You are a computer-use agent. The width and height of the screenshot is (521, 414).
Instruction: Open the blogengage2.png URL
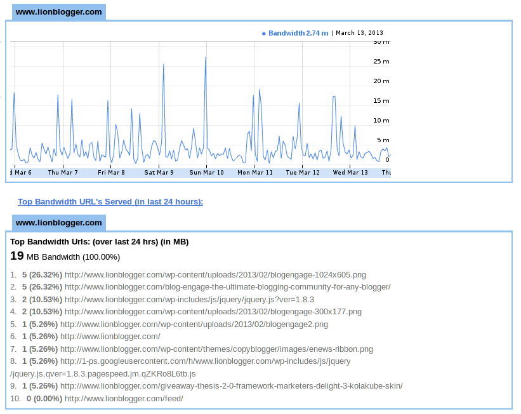[194, 324]
